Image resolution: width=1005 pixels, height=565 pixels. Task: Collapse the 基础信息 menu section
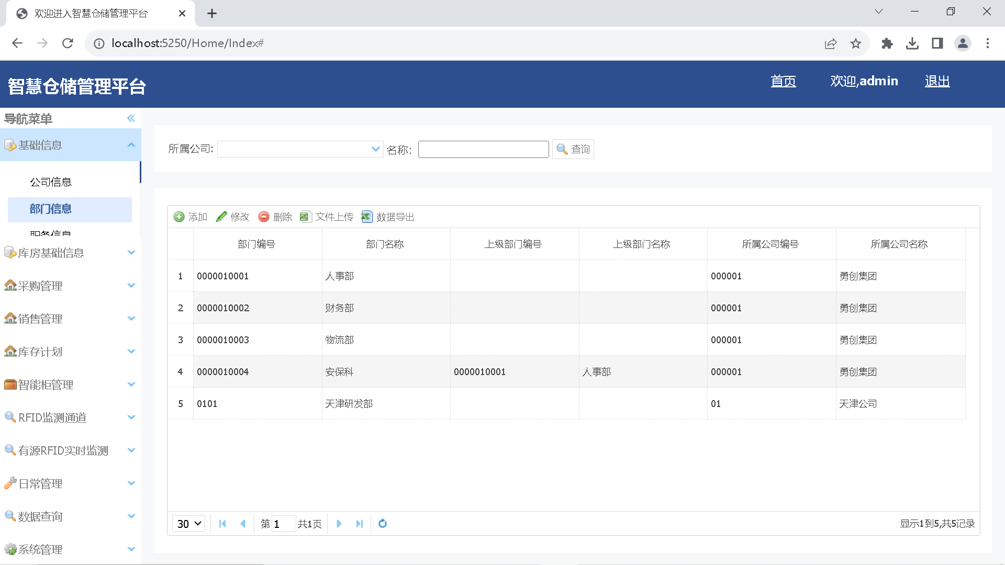(71, 145)
